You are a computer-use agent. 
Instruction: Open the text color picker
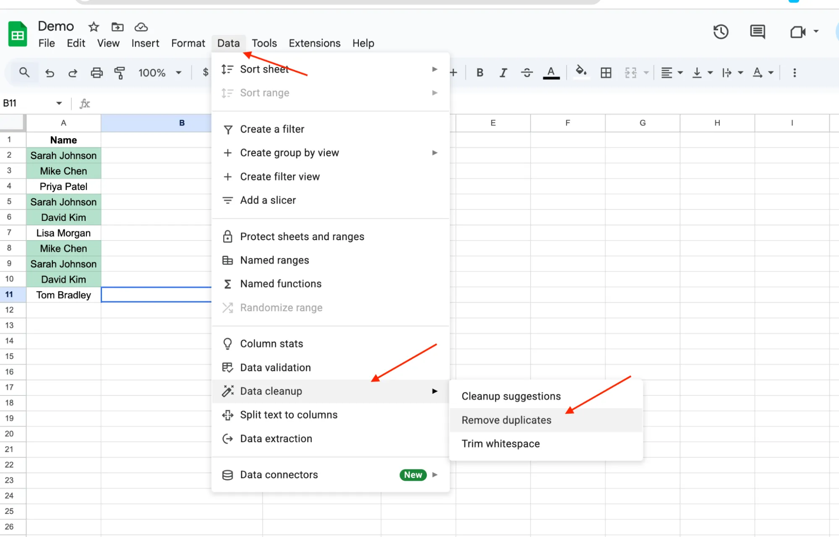coord(551,72)
